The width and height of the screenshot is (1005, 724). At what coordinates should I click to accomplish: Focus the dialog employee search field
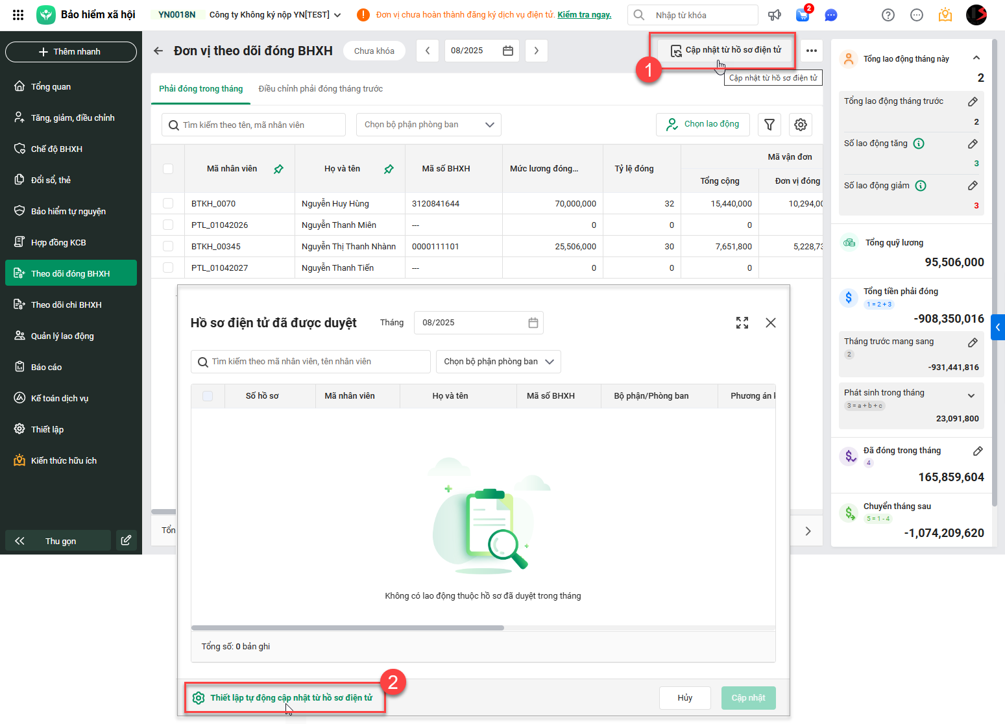310,362
